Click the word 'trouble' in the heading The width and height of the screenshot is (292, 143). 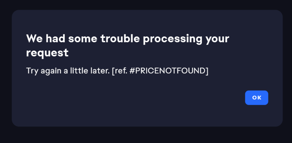click(120, 39)
